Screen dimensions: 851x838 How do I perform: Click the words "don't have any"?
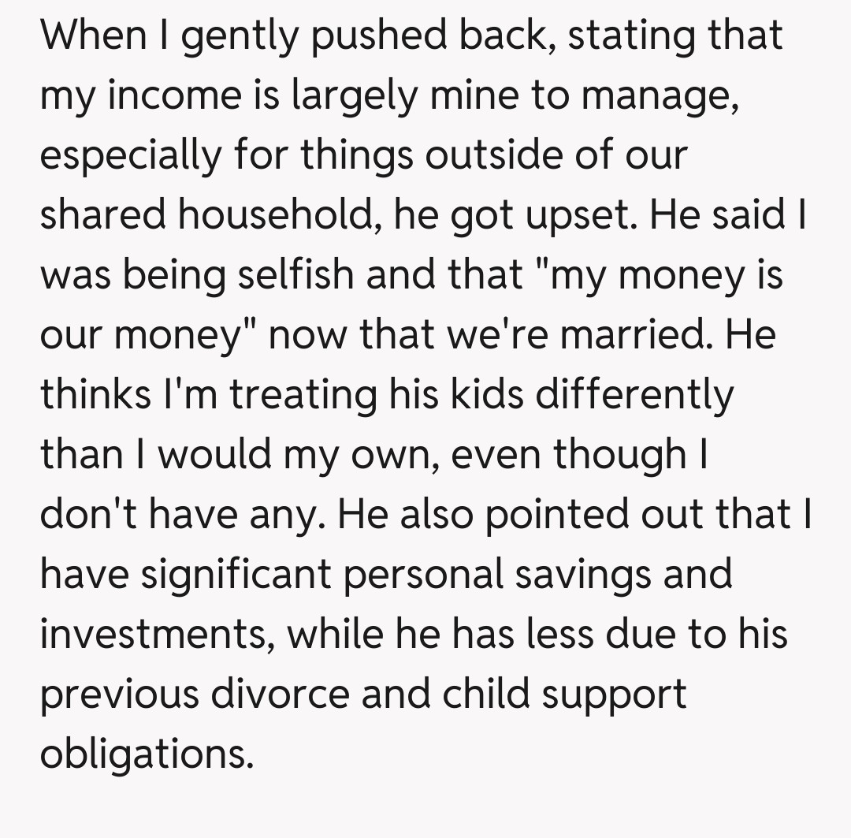(x=181, y=514)
